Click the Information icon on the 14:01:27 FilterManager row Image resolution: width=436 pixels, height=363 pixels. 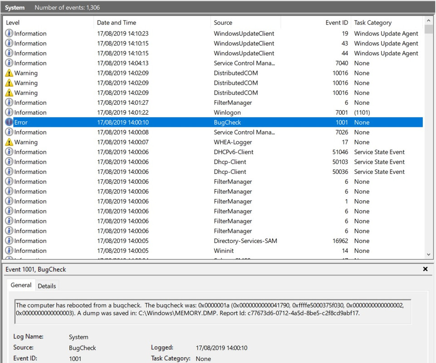point(9,103)
